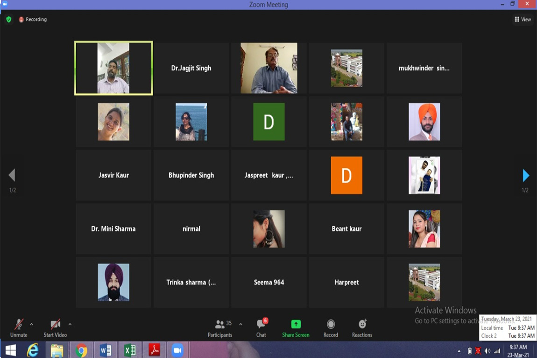Go to next page of participants

click(x=526, y=175)
